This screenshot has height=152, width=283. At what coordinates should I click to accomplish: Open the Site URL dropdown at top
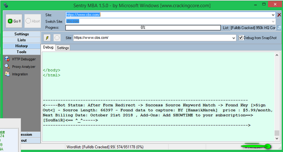[273, 15]
